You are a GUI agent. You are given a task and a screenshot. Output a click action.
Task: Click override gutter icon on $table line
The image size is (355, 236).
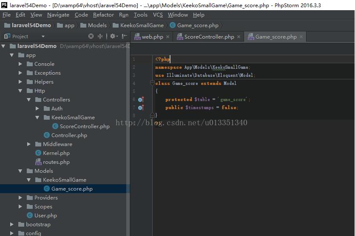point(141,100)
